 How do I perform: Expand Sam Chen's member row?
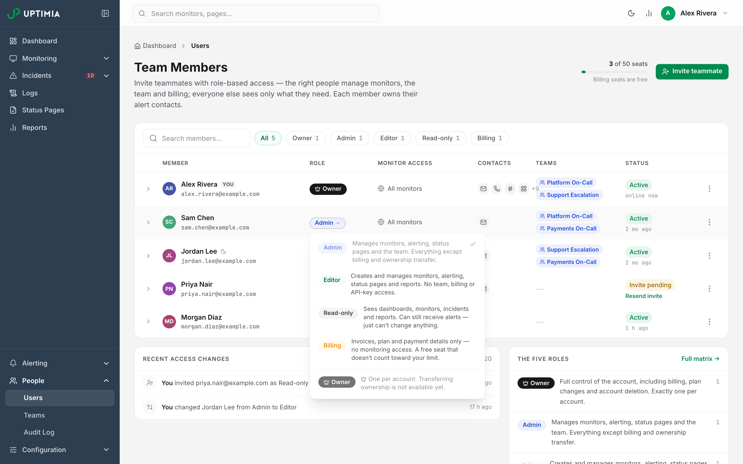148,222
